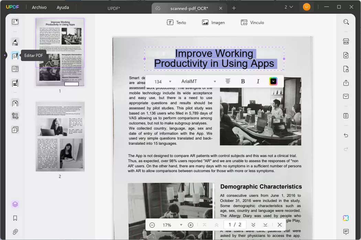Open the Protect PDF lock icon
The width and height of the screenshot is (361, 240).
pos(346,69)
